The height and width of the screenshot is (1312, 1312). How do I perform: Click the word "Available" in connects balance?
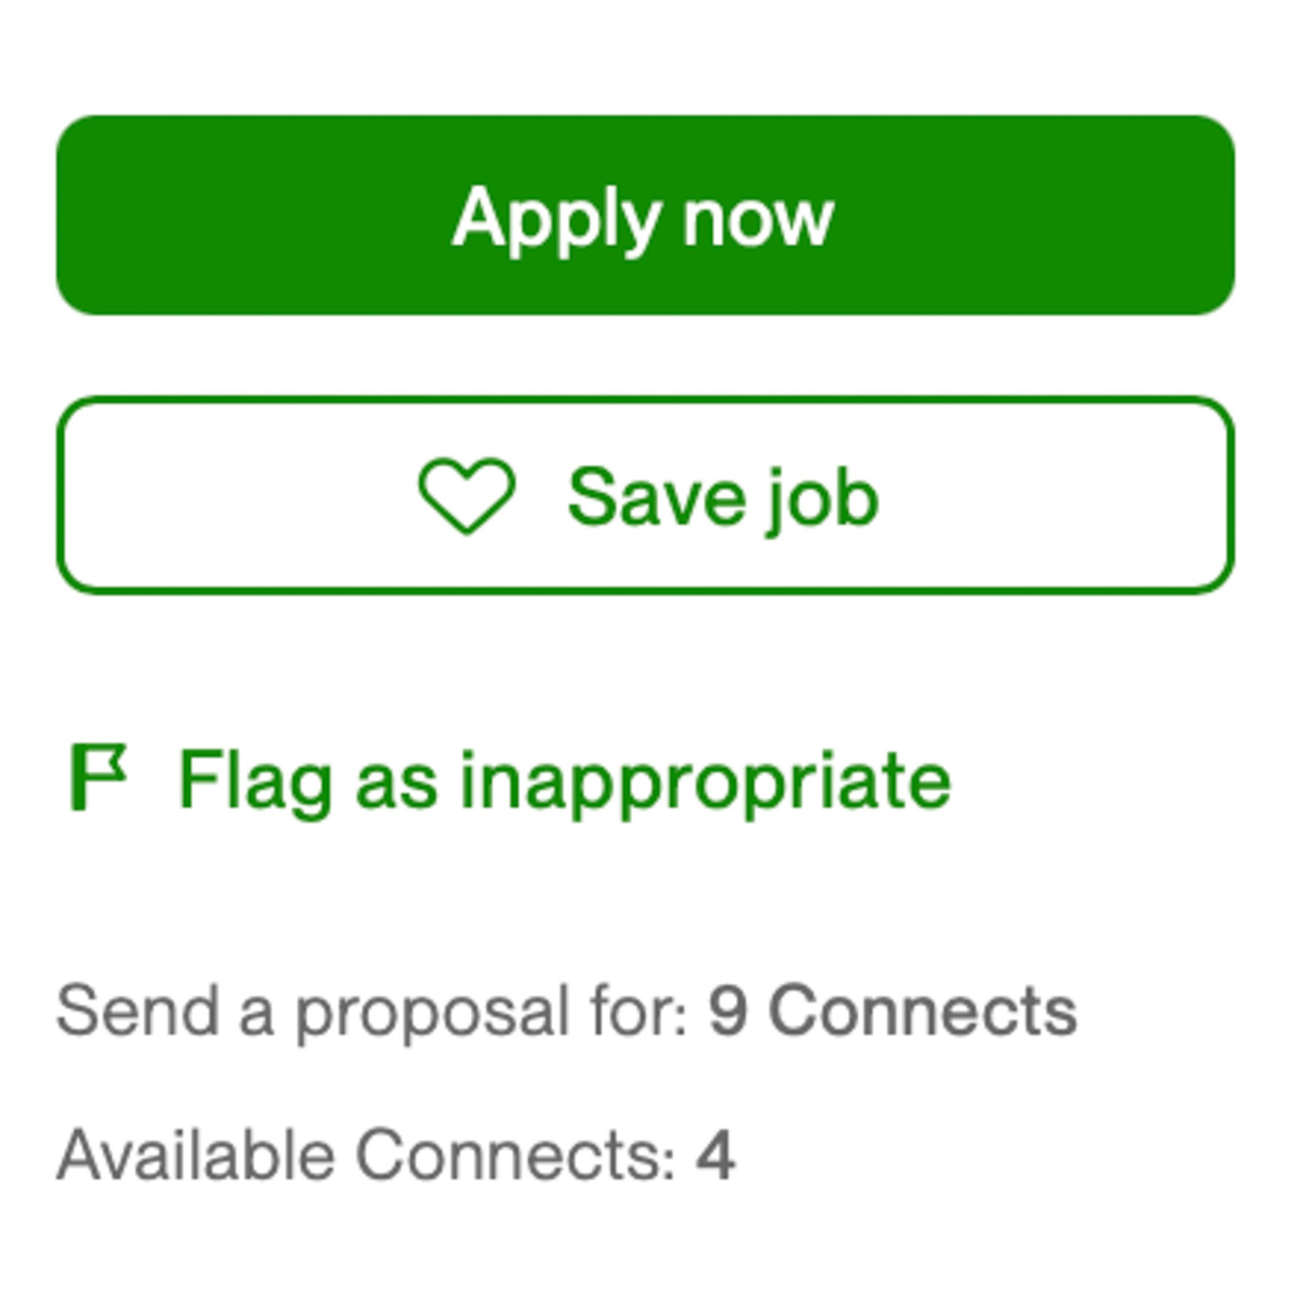tap(195, 1155)
